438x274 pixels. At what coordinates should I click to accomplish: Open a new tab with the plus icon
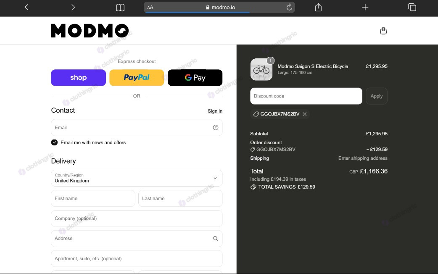[365, 7]
